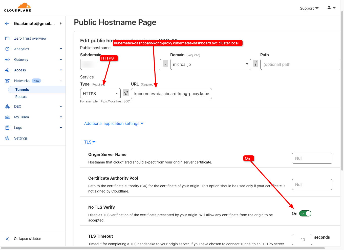Screen dimensions: 344x250
Task: Open Zero Trust overview
Action: point(30,38)
